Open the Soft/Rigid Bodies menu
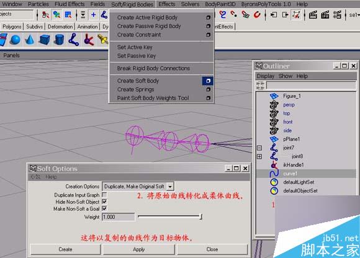The height and width of the screenshot is (258, 360). (132, 4)
